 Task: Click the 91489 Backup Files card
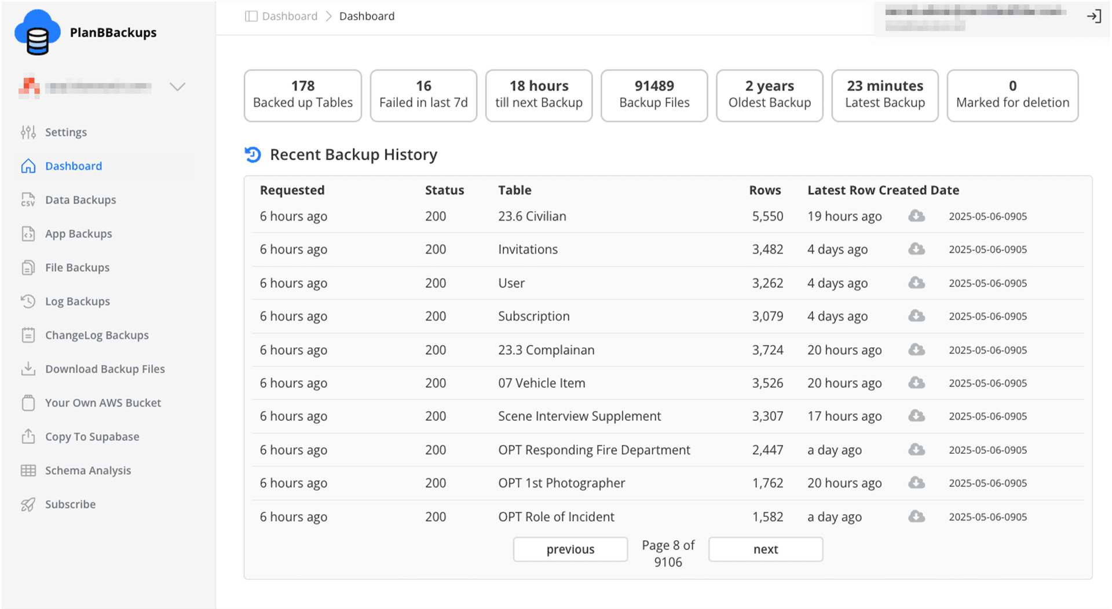[x=654, y=96]
